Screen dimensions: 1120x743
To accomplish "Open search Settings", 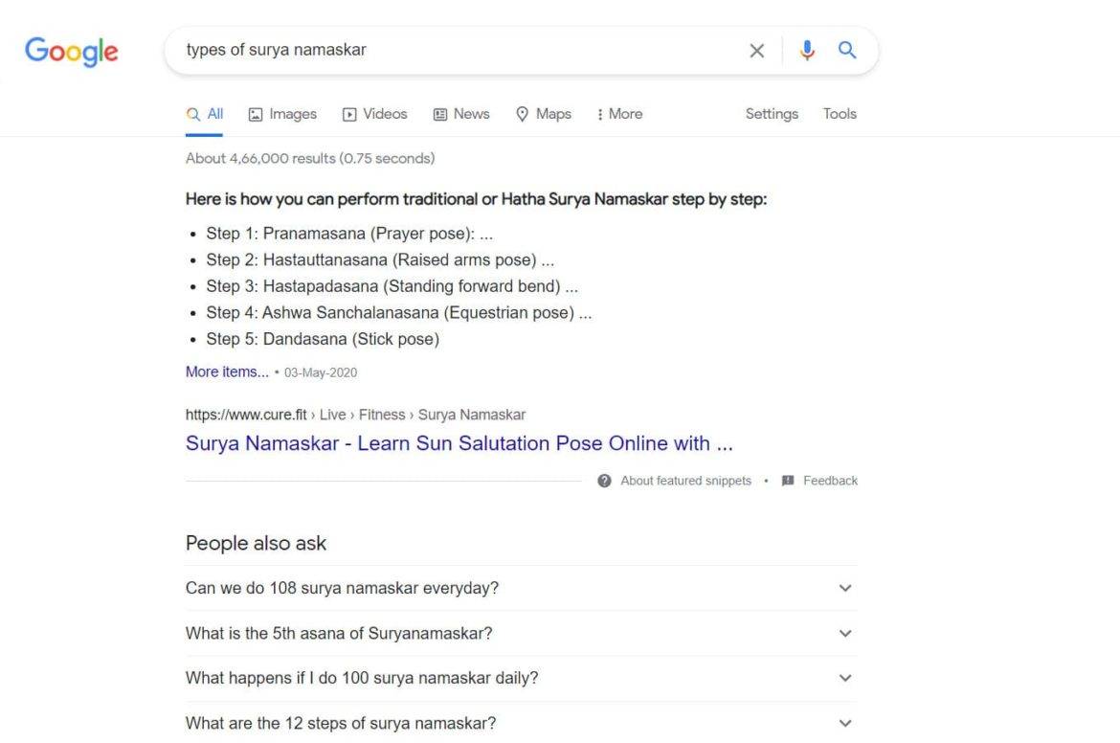I will [x=772, y=114].
